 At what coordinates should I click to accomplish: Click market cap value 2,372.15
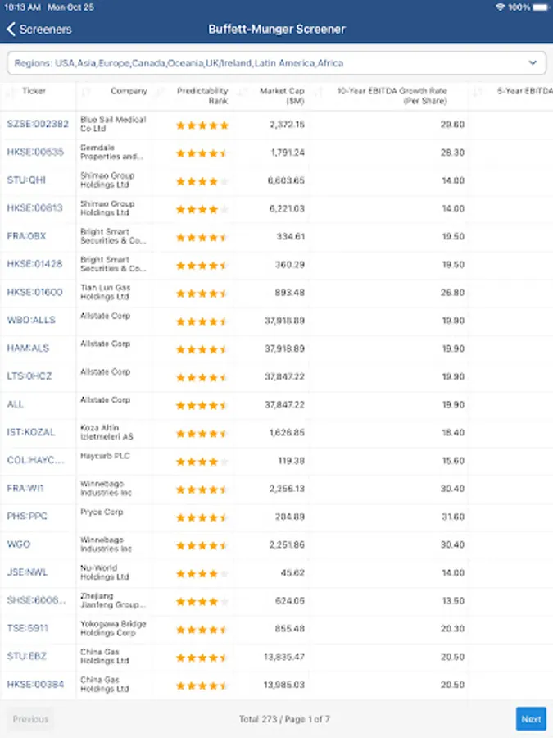(x=287, y=125)
